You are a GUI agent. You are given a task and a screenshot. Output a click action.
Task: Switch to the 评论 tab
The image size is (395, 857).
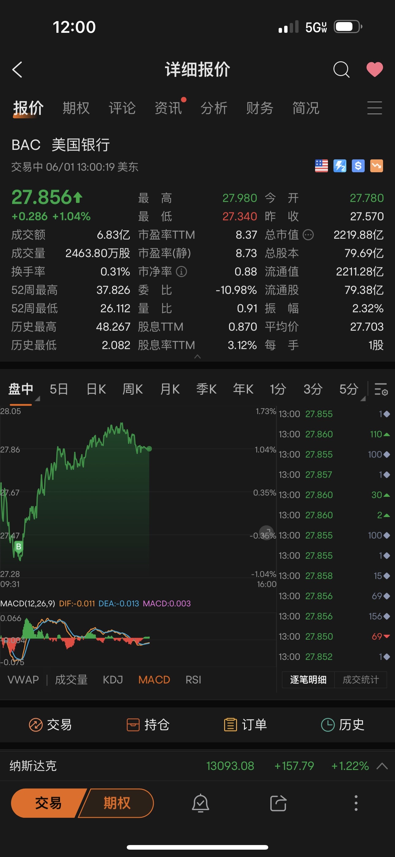point(122,108)
